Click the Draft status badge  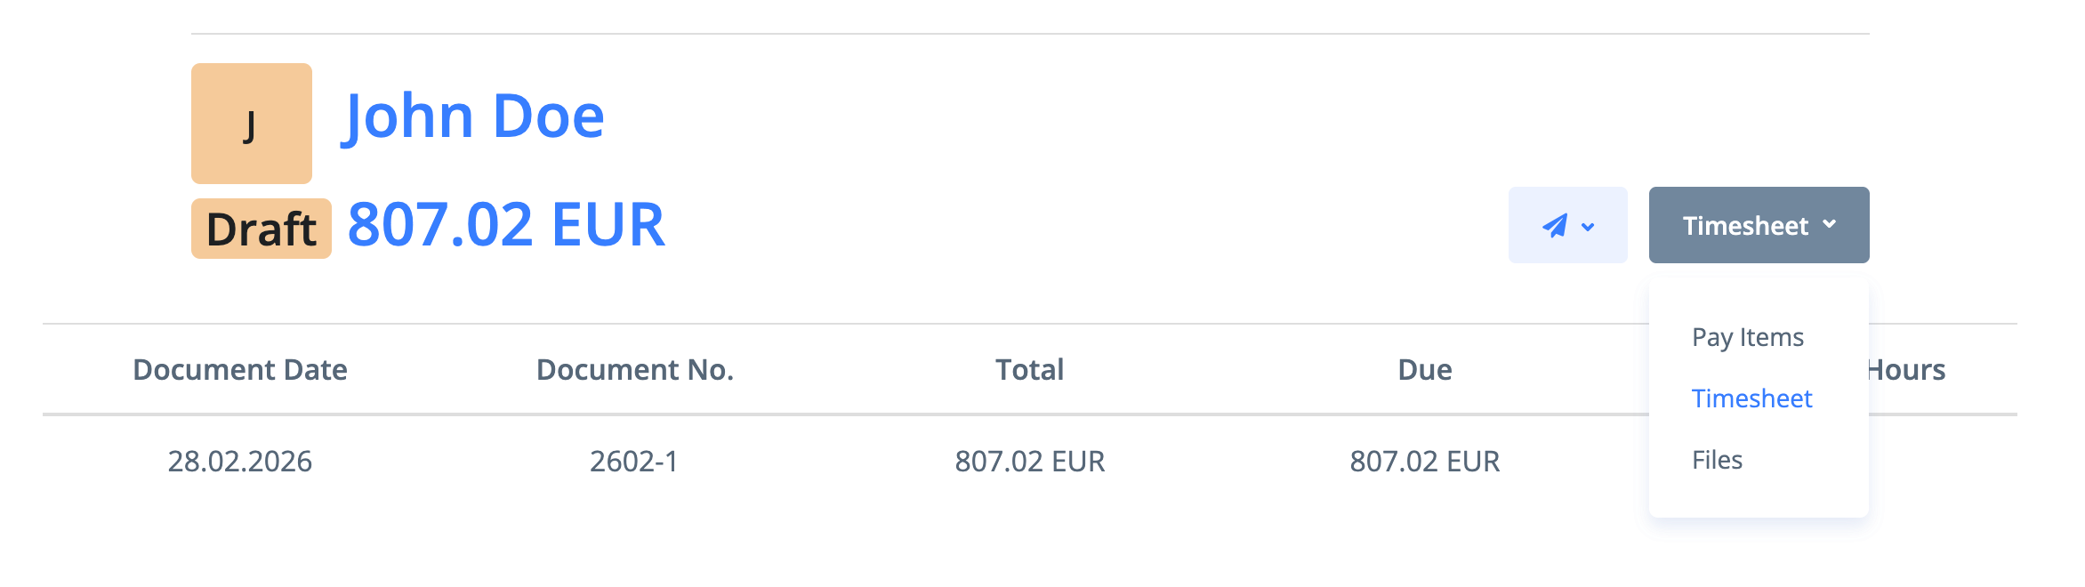pyautogui.click(x=261, y=229)
